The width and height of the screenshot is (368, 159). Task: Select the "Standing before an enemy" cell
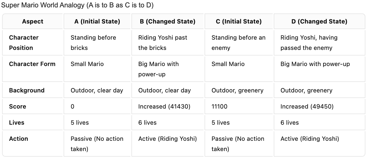238,43
